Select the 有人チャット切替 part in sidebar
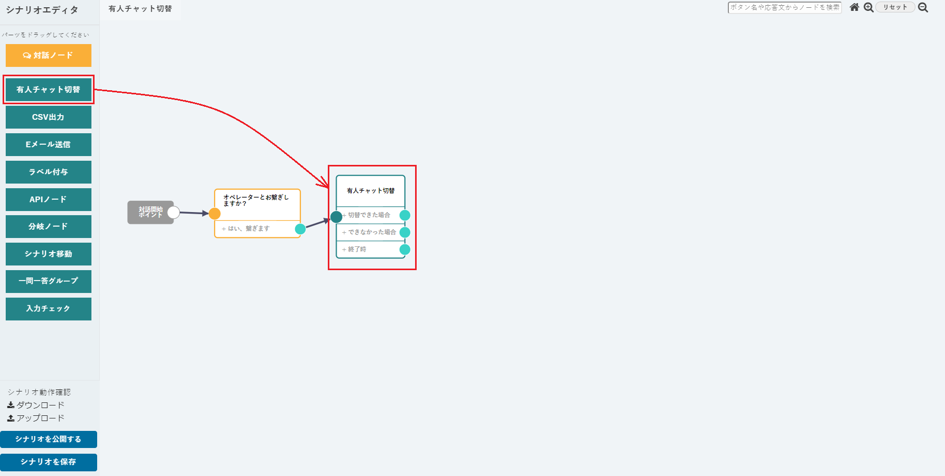Image resolution: width=945 pixels, height=476 pixels. tap(48, 90)
